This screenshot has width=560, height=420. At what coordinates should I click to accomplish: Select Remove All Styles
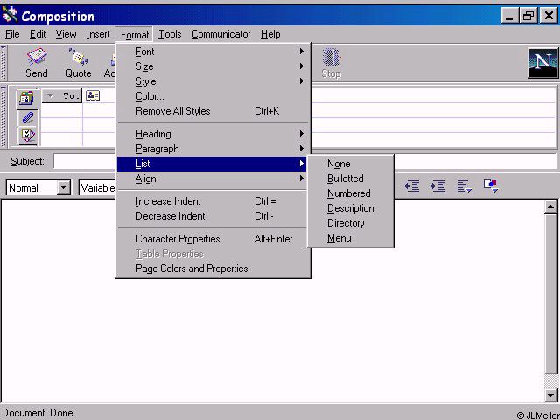213,111
